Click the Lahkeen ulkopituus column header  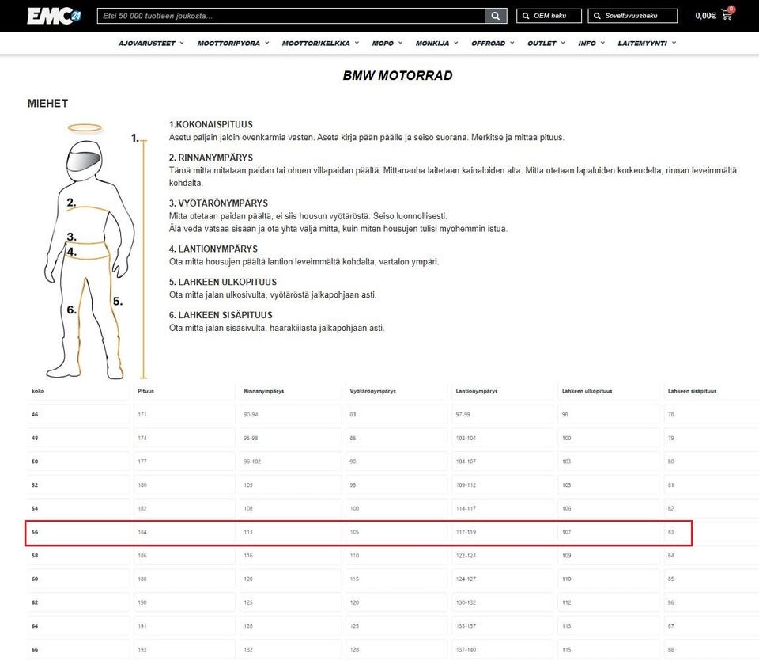click(x=587, y=391)
